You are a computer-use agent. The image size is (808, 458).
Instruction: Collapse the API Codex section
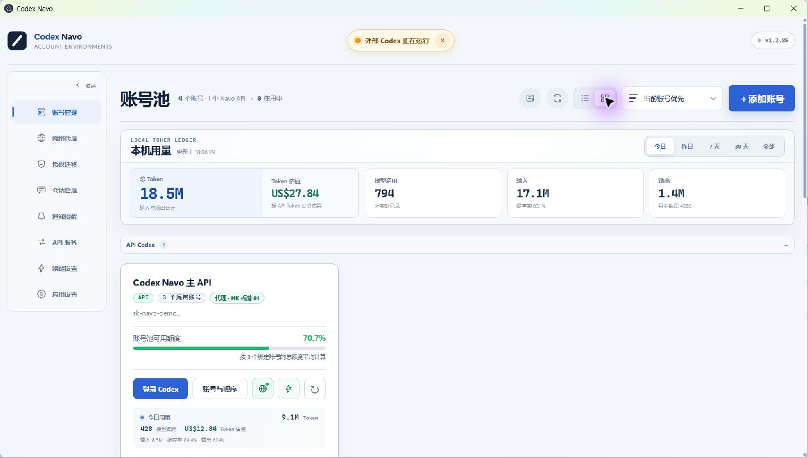coord(786,245)
